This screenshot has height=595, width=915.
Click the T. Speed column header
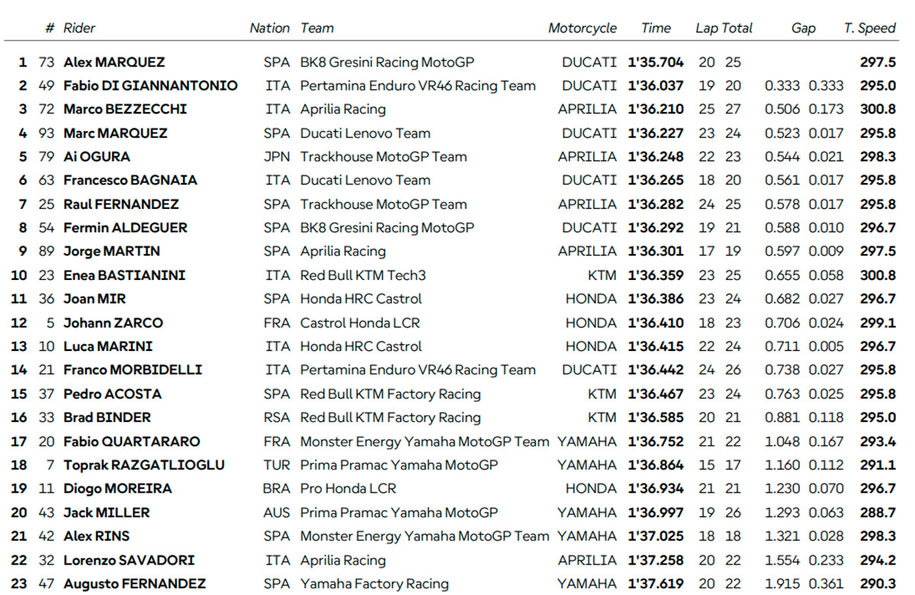tap(869, 28)
